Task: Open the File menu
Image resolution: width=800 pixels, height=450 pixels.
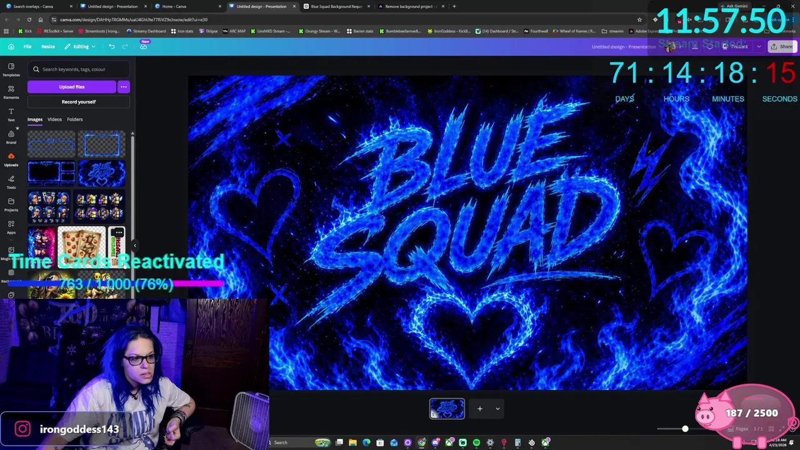Action: click(27, 46)
